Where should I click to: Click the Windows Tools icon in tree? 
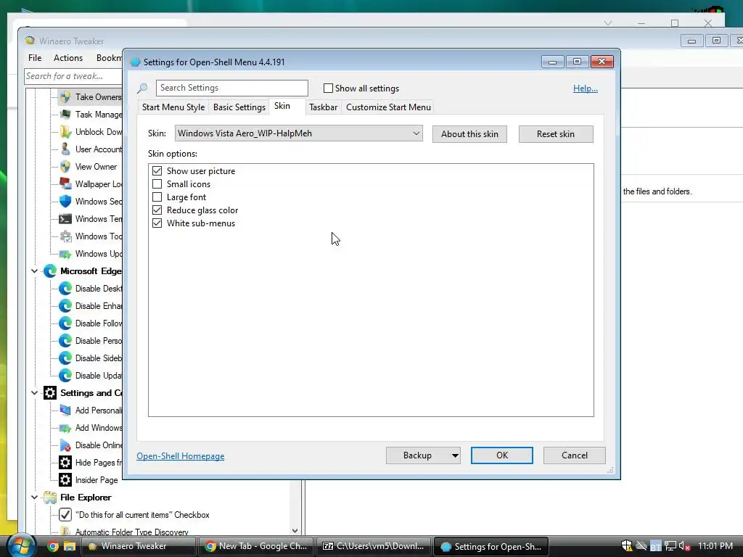tap(65, 236)
